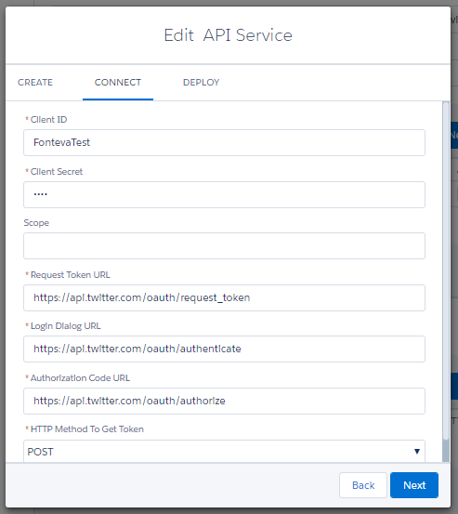
Task: Click the Login Dialog URL label
Action: 66,326
